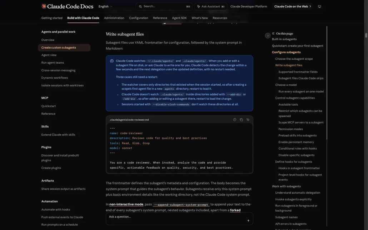Open the What's New tab
The image size is (368, 230).
[200, 18]
